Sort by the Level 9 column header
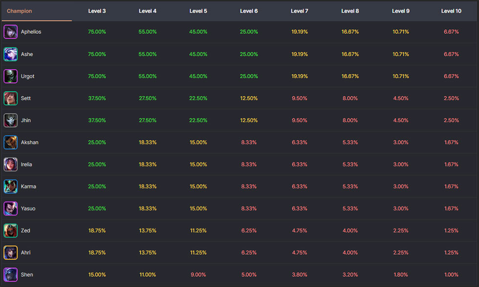This screenshot has height=287, width=479. [x=401, y=11]
